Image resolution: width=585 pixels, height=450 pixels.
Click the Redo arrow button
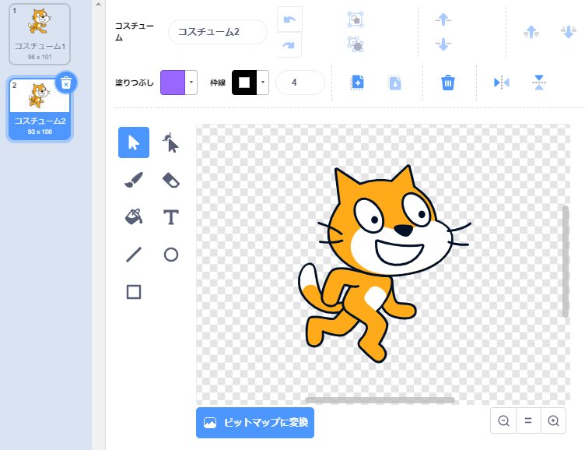[x=289, y=45]
